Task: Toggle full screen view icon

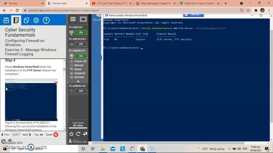Action: pos(83,19)
